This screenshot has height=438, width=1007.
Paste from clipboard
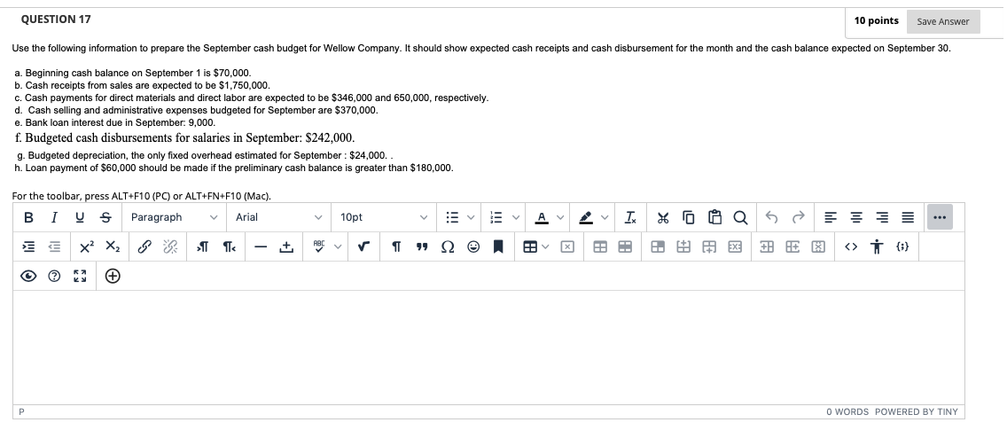pos(714,218)
